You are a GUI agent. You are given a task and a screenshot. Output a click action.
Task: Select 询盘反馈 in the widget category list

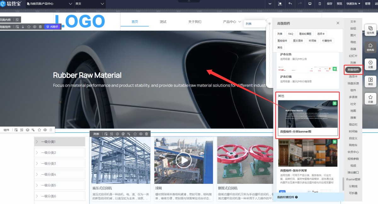353,83
